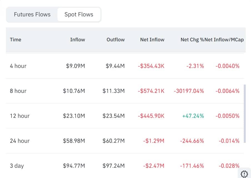Viewport: 251px width, 178px height.
Task: Select the 8 hour row label
Action: (x=18, y=91)
